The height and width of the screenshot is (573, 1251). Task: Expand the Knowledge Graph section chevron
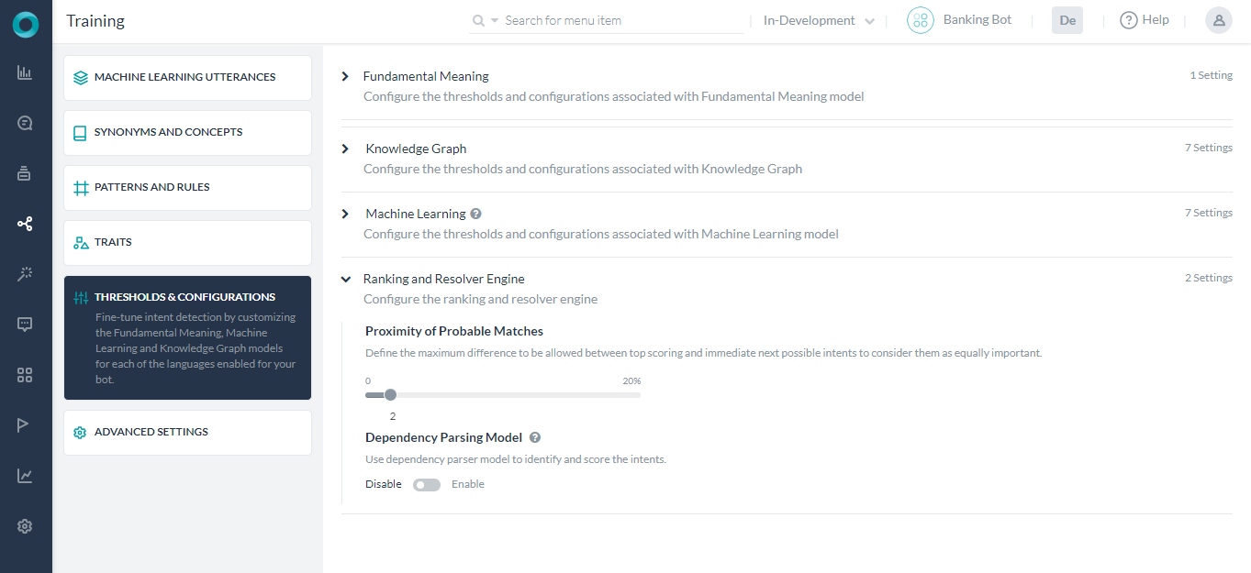[346, 149]
